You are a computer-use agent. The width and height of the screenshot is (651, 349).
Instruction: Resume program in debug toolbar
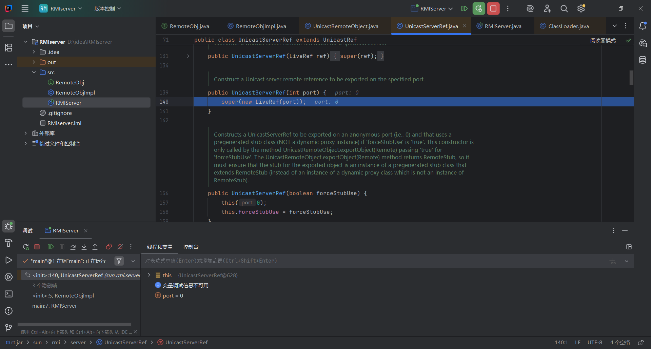(51, 247)
